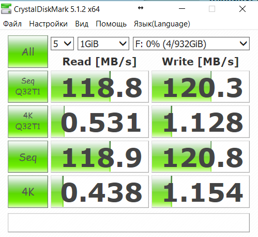Open the Вид menu
The height and width of the screenshot is (237, 258).
click(x=82, y=24)
